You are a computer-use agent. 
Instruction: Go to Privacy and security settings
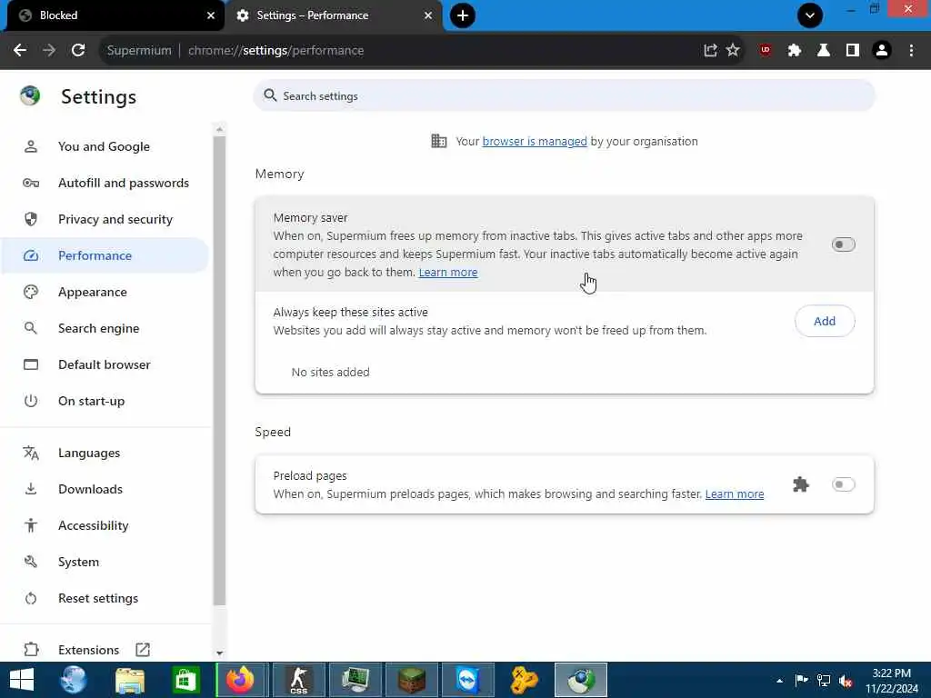[105, 219]
